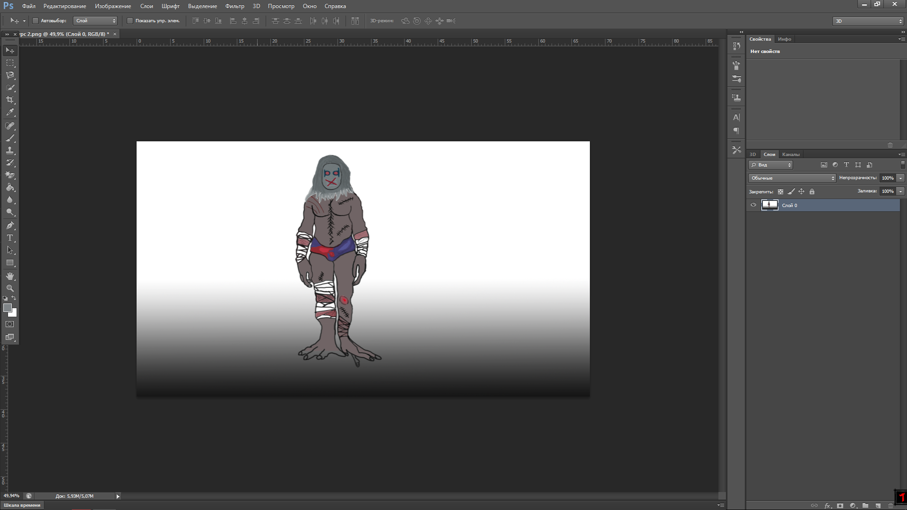Click the foreground color swatch
Viewport: 907px width, 510px height.
pos(7,308)
